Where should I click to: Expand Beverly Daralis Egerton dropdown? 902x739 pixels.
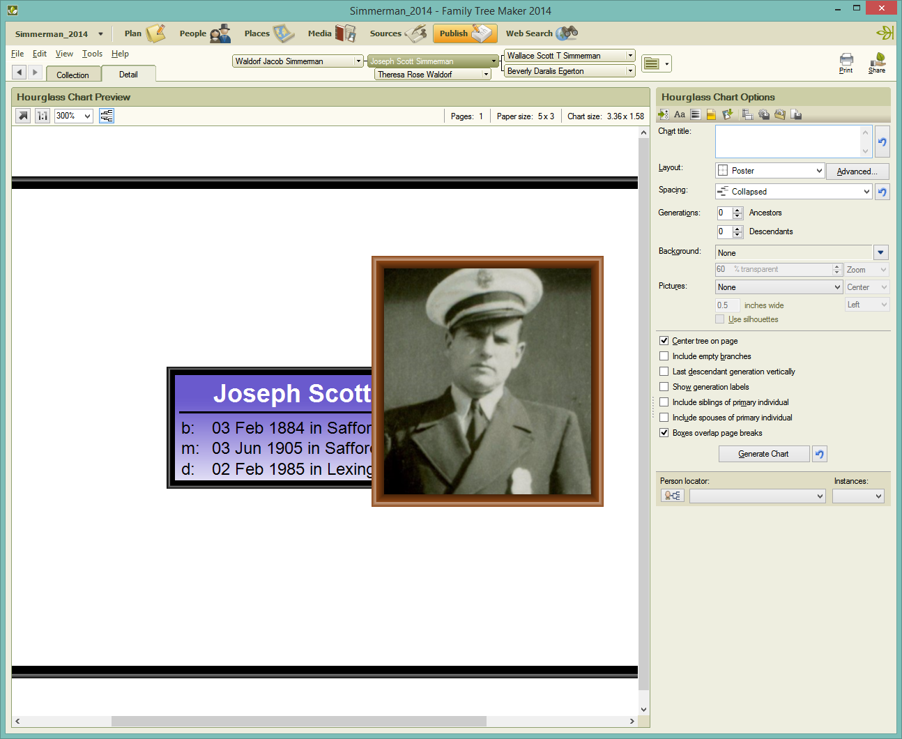pos(630,71)
